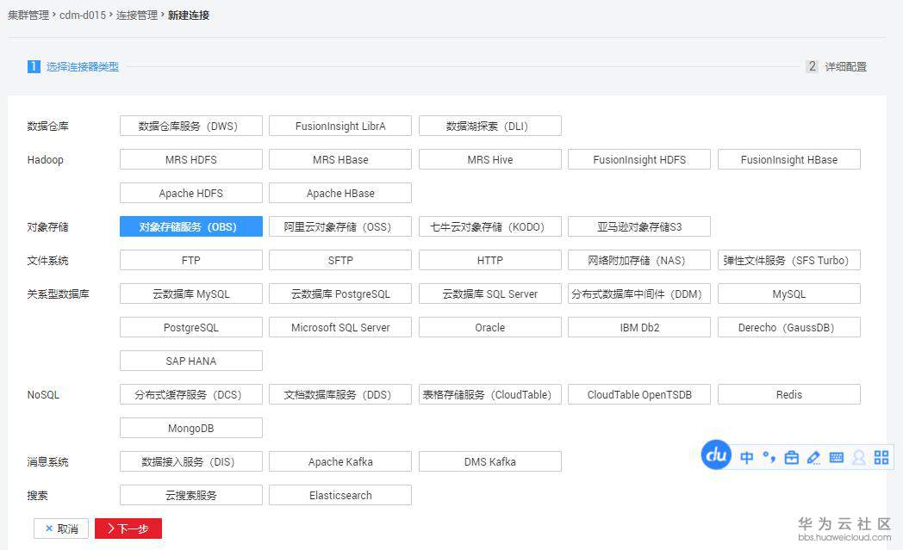This screenshot has width=903, height=550.
Task: Open the IME soft keyboard icon
Action: [836, 457]
